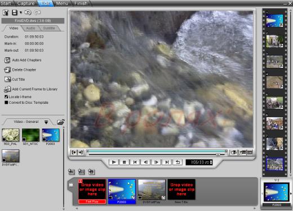Select chapter 2 thumbnail in filmstrip
Screen dimensions: 293x211
274,41
